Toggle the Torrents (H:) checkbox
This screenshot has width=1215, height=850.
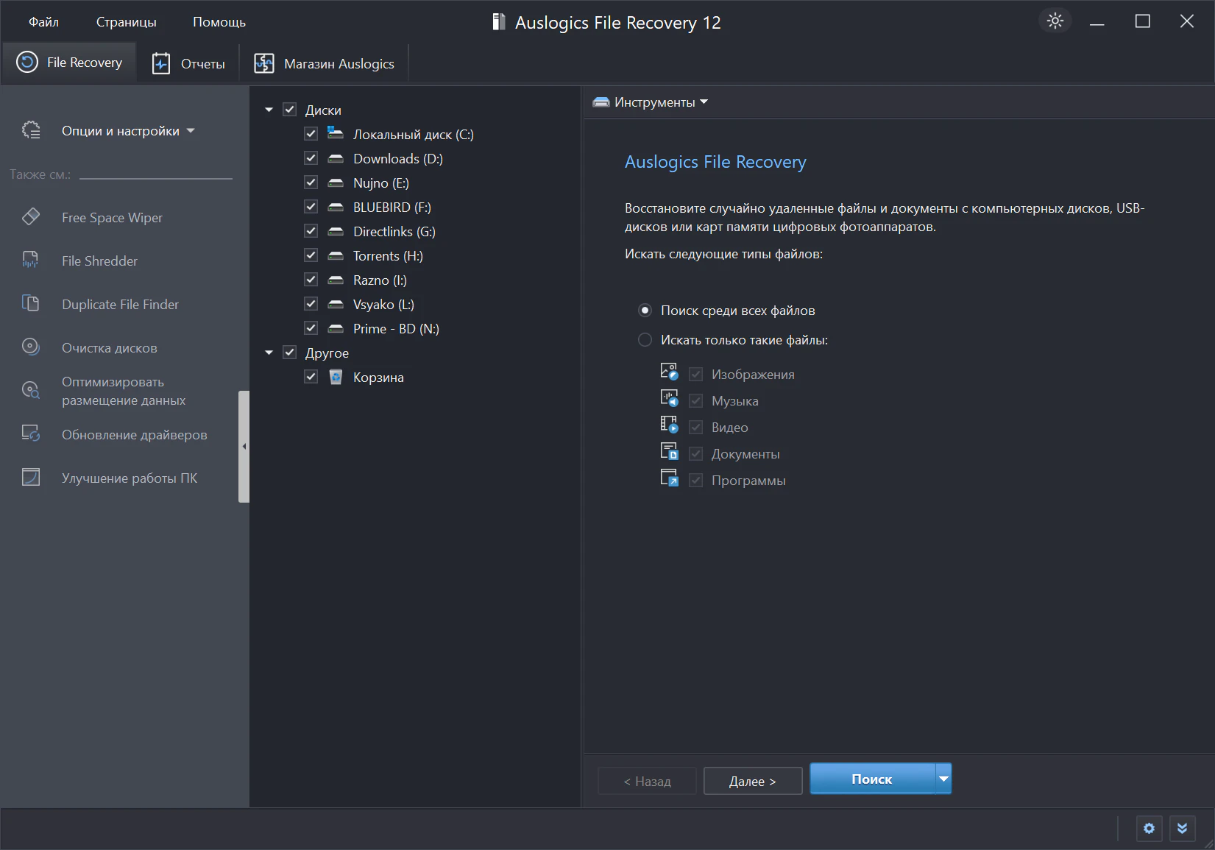[x=311, y=255]
